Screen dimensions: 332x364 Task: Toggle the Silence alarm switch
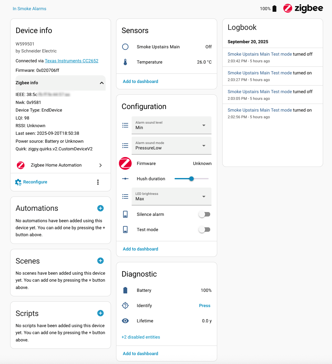click(204, 214)
